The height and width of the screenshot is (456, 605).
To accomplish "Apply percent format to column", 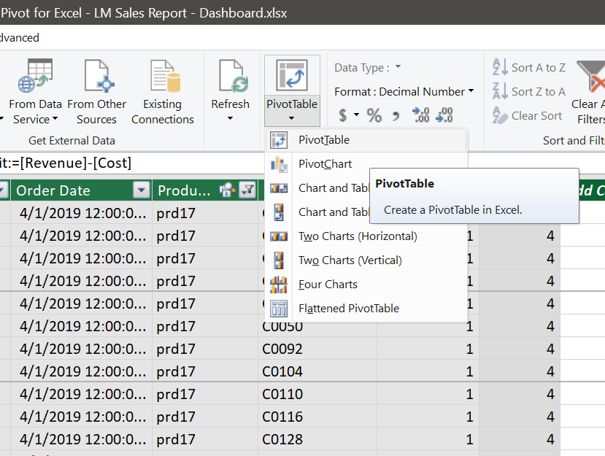I will (374, 115).
